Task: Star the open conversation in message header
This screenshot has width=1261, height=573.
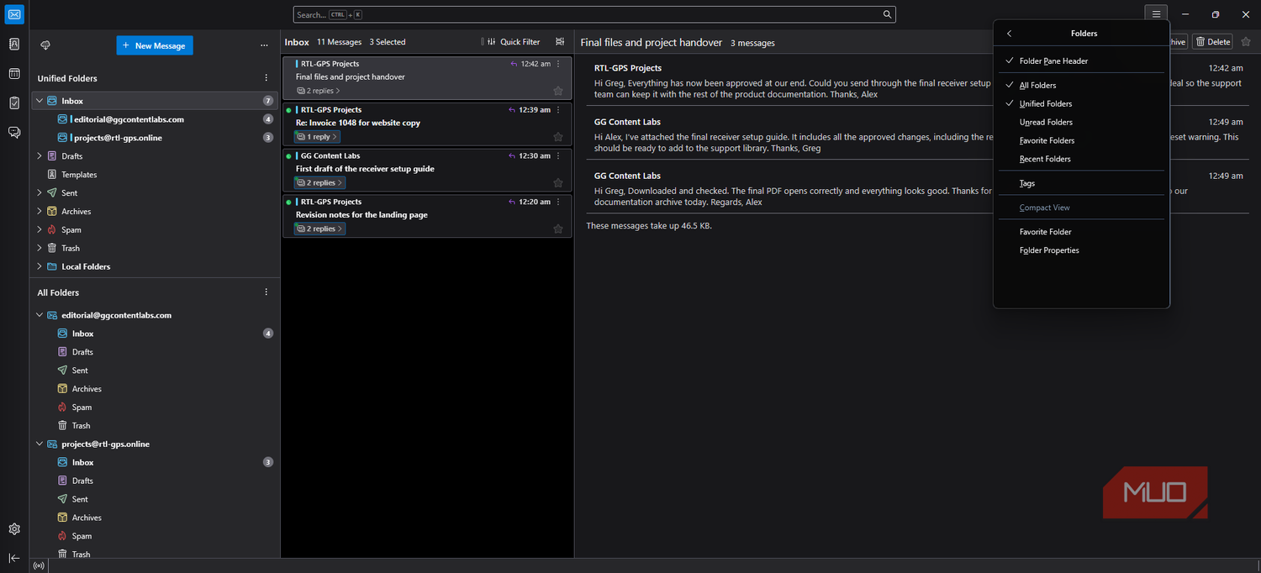Action: (1245, 42)
